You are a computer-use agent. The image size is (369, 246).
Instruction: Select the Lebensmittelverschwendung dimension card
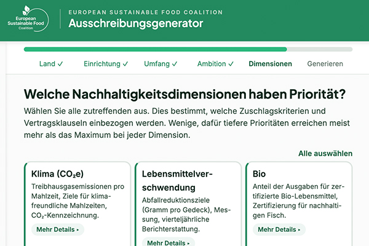188,204
